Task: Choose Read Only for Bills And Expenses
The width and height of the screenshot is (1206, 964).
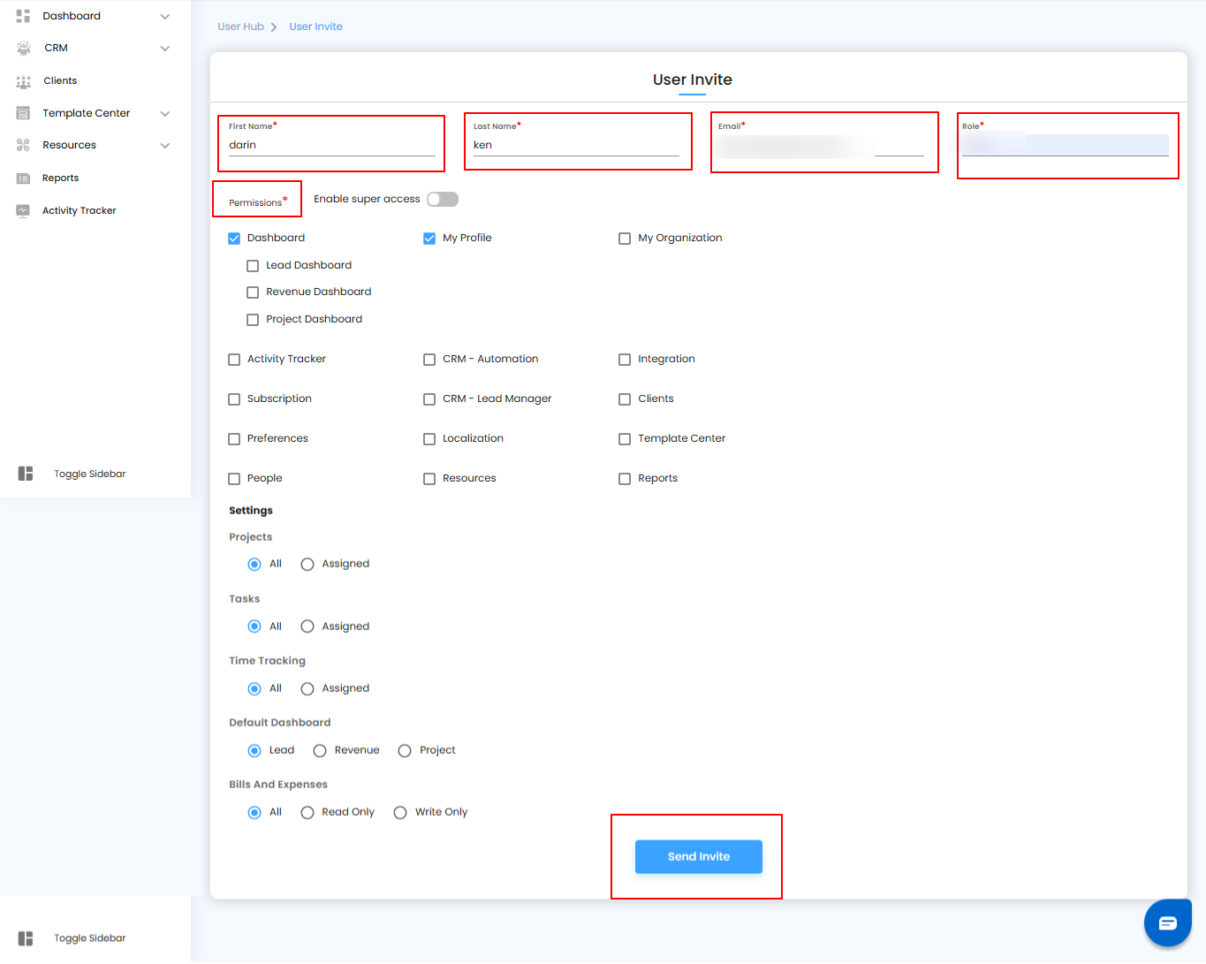Action: click(x=307, y=813)
